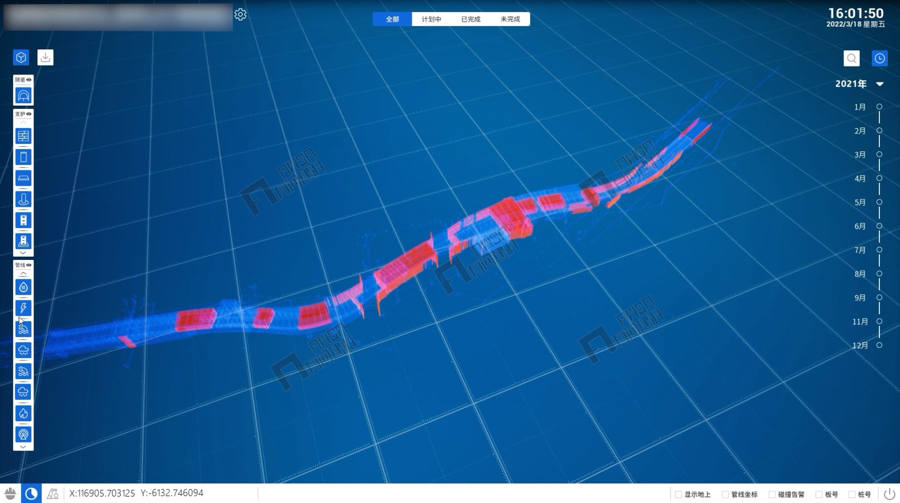The image size is (900, 503).
Task: Switch to the 全部 tab
Action: pos(392,19)
